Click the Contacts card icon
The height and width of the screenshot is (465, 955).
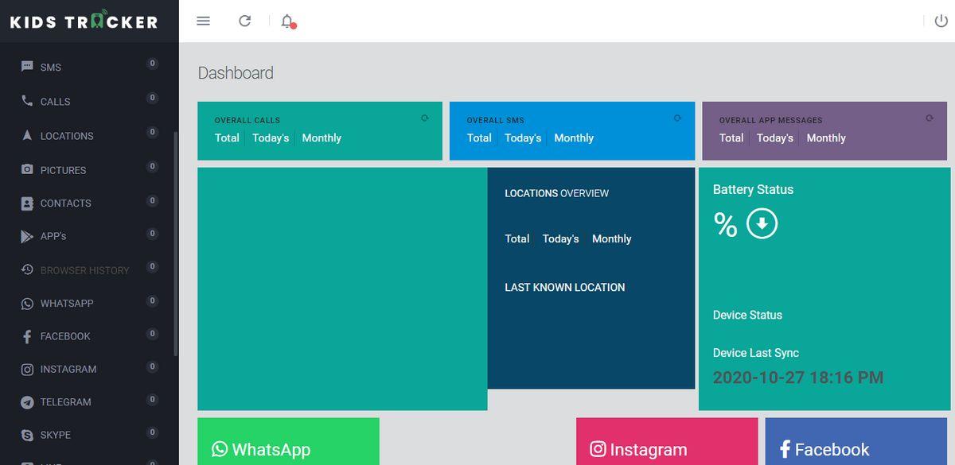click(27, 203)
